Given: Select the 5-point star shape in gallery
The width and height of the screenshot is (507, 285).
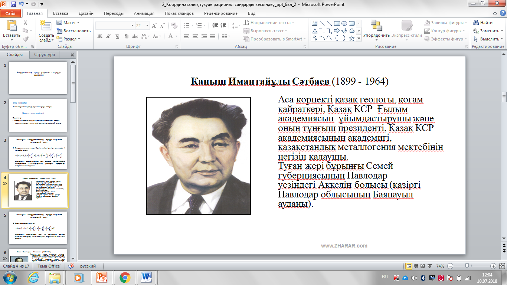Looking at the screenshot, I should point(351,38).
